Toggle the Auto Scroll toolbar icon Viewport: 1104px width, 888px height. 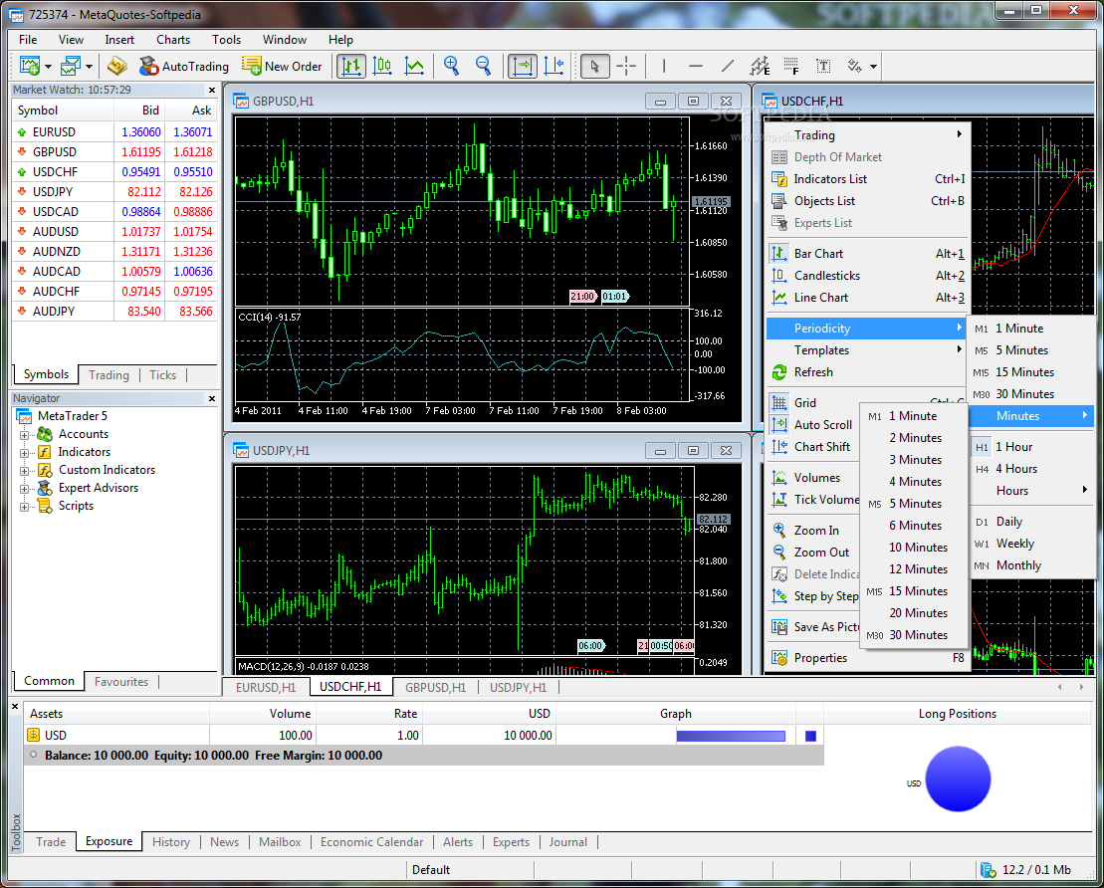[x=522, y=66]
